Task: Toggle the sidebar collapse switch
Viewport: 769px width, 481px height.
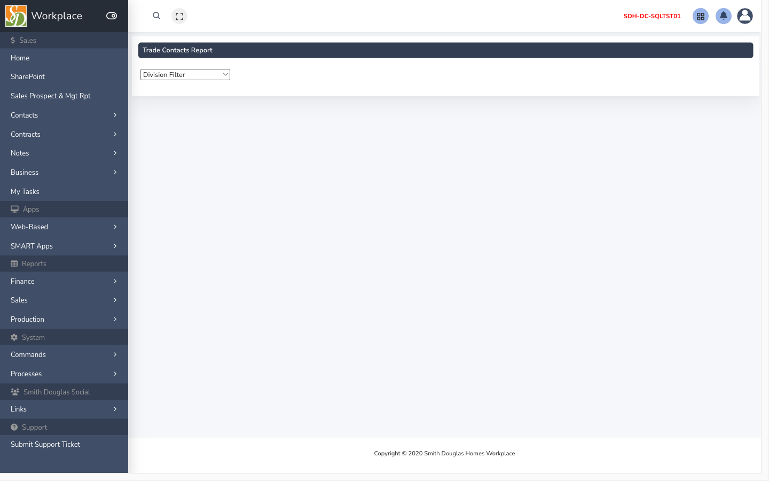Action: pyautogui.click(x=112, y=16)
